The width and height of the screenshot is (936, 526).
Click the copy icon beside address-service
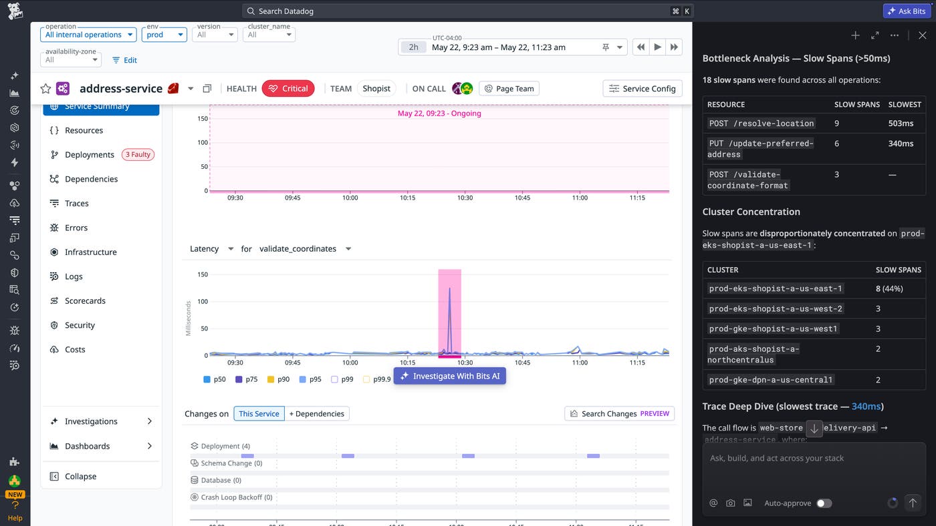pyautogui.click(x=207, y=89)
